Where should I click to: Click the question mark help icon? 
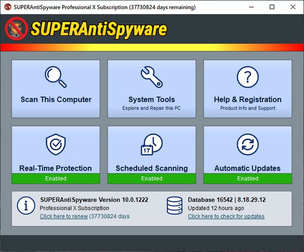click(x=247, y=77)
